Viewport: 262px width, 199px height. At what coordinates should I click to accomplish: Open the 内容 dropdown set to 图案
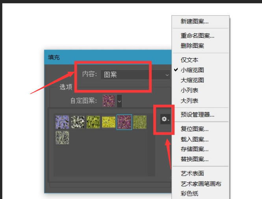point(136,75)
